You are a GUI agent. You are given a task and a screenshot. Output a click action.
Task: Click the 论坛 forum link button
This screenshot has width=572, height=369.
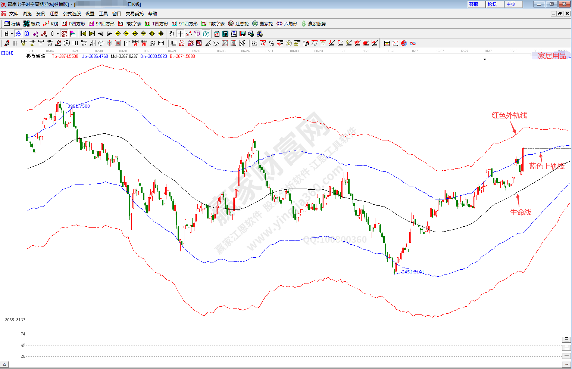493,4
